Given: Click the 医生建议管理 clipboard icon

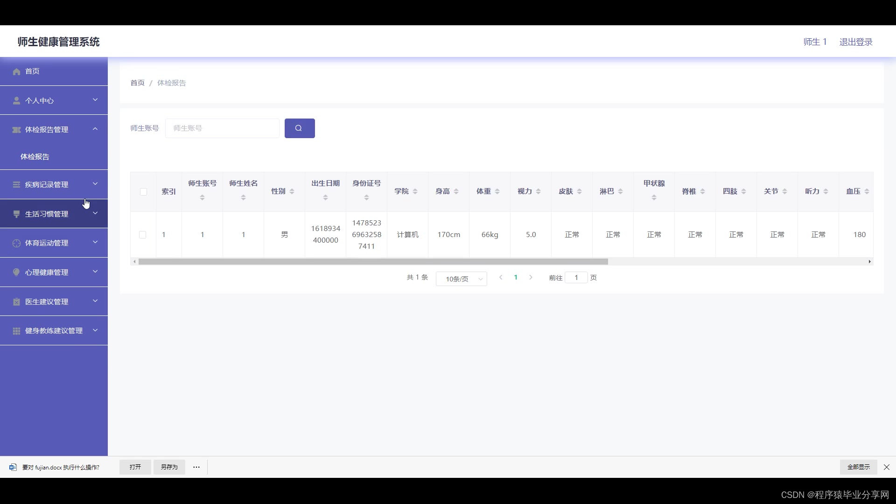Looking at the screenshot, I should coord(17,302).
